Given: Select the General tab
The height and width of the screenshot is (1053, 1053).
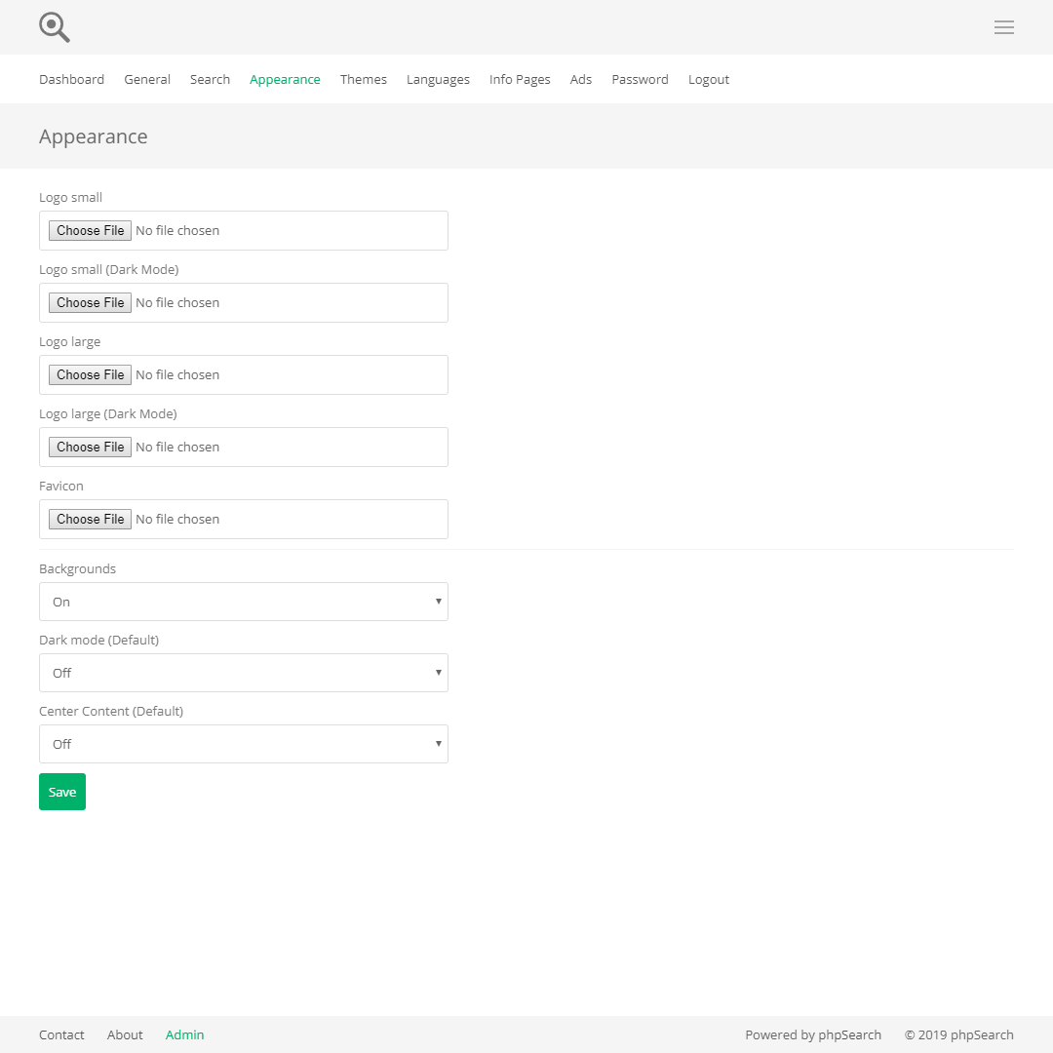Looking at the screenshot, I should [147, 80].
